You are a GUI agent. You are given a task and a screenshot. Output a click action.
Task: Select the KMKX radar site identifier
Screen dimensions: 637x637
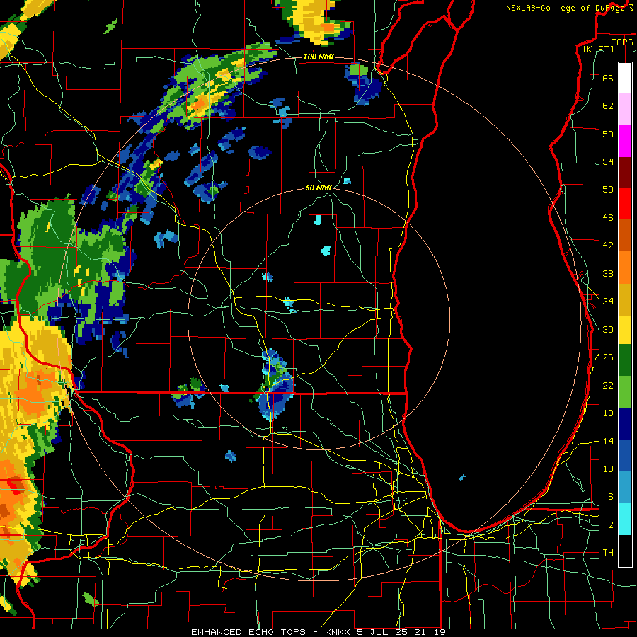coord(337,632)
